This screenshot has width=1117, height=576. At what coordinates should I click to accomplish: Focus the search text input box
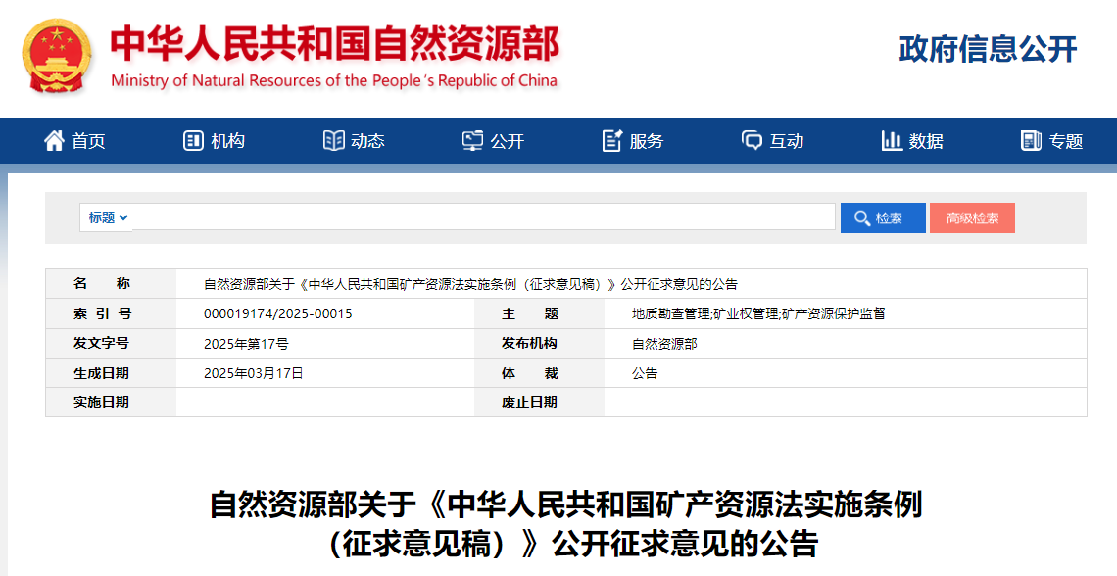point(484,217)
